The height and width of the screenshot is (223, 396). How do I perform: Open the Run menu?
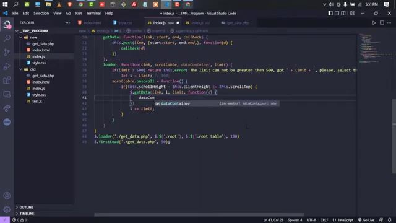(79, 13)
